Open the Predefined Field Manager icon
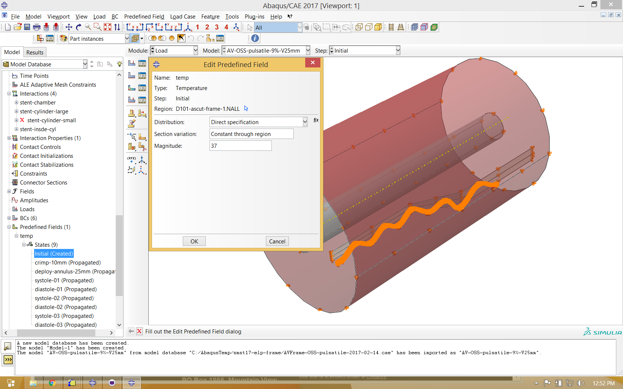Image resolution: width=623 pixels, height=389 pixels. coord(142,88)
